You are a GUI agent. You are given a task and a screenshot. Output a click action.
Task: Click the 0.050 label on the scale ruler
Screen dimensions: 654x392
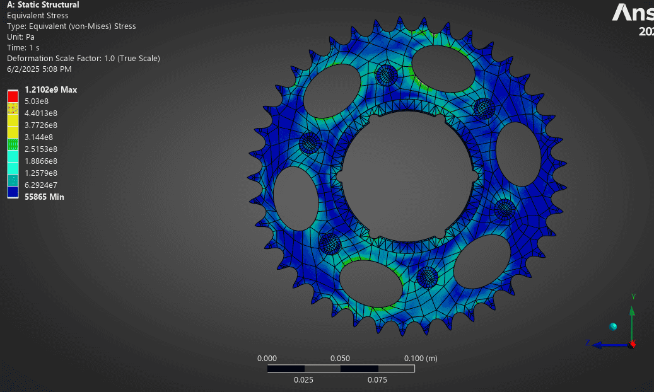[x=341, y=358]
